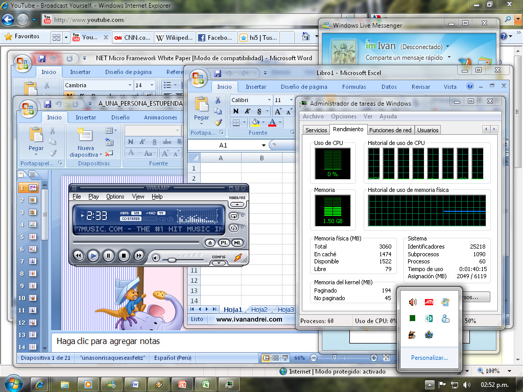Switch to Hoja2 sheet tab
523x392 pixels.
point(259,310)
